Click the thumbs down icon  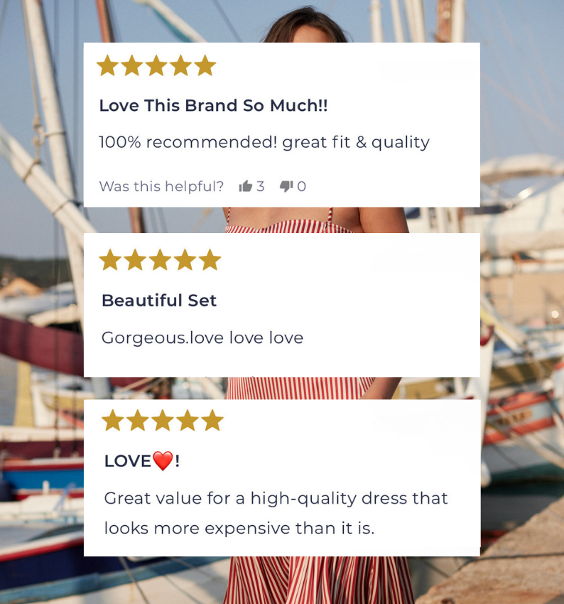pos(286,186)
